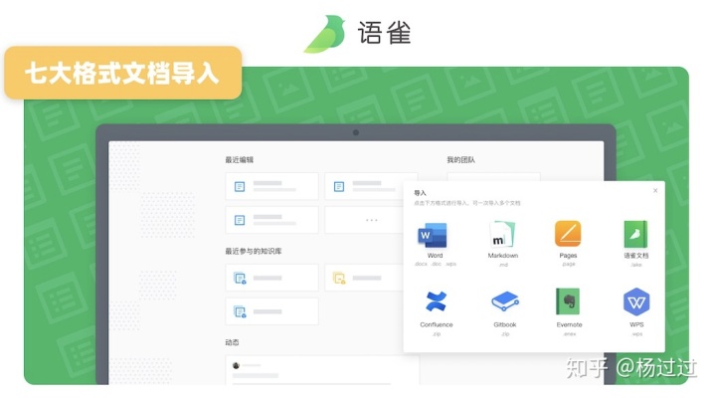Open the yellow knowledge base card
Viewport: 716px width, 398px height.
tap(365, 278)
